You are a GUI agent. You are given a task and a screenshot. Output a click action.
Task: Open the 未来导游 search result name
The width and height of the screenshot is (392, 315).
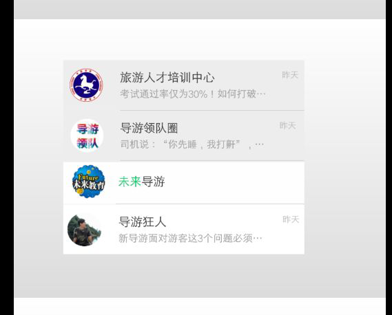pyautogui.click(x=142, y=182)
